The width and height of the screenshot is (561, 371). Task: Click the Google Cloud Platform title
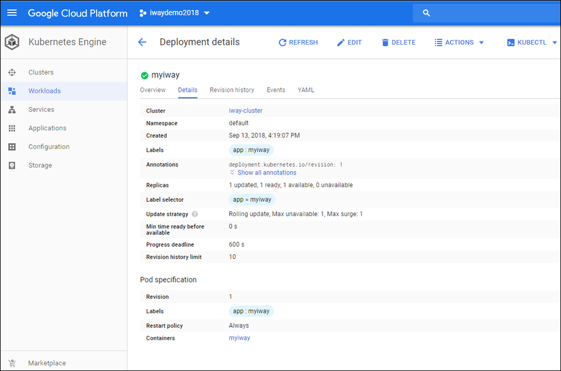77,13
